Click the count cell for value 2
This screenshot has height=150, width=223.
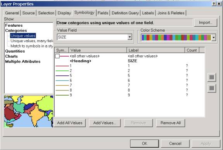(x=187, y=71)
